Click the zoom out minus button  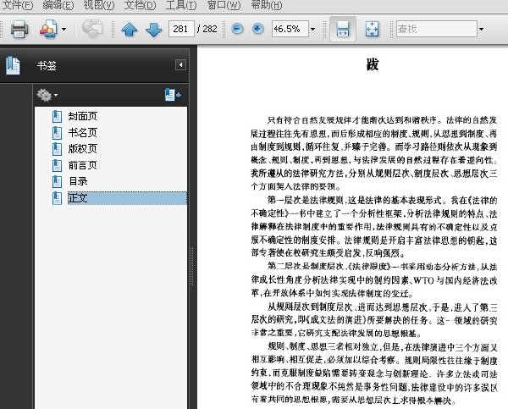point(237,29)
